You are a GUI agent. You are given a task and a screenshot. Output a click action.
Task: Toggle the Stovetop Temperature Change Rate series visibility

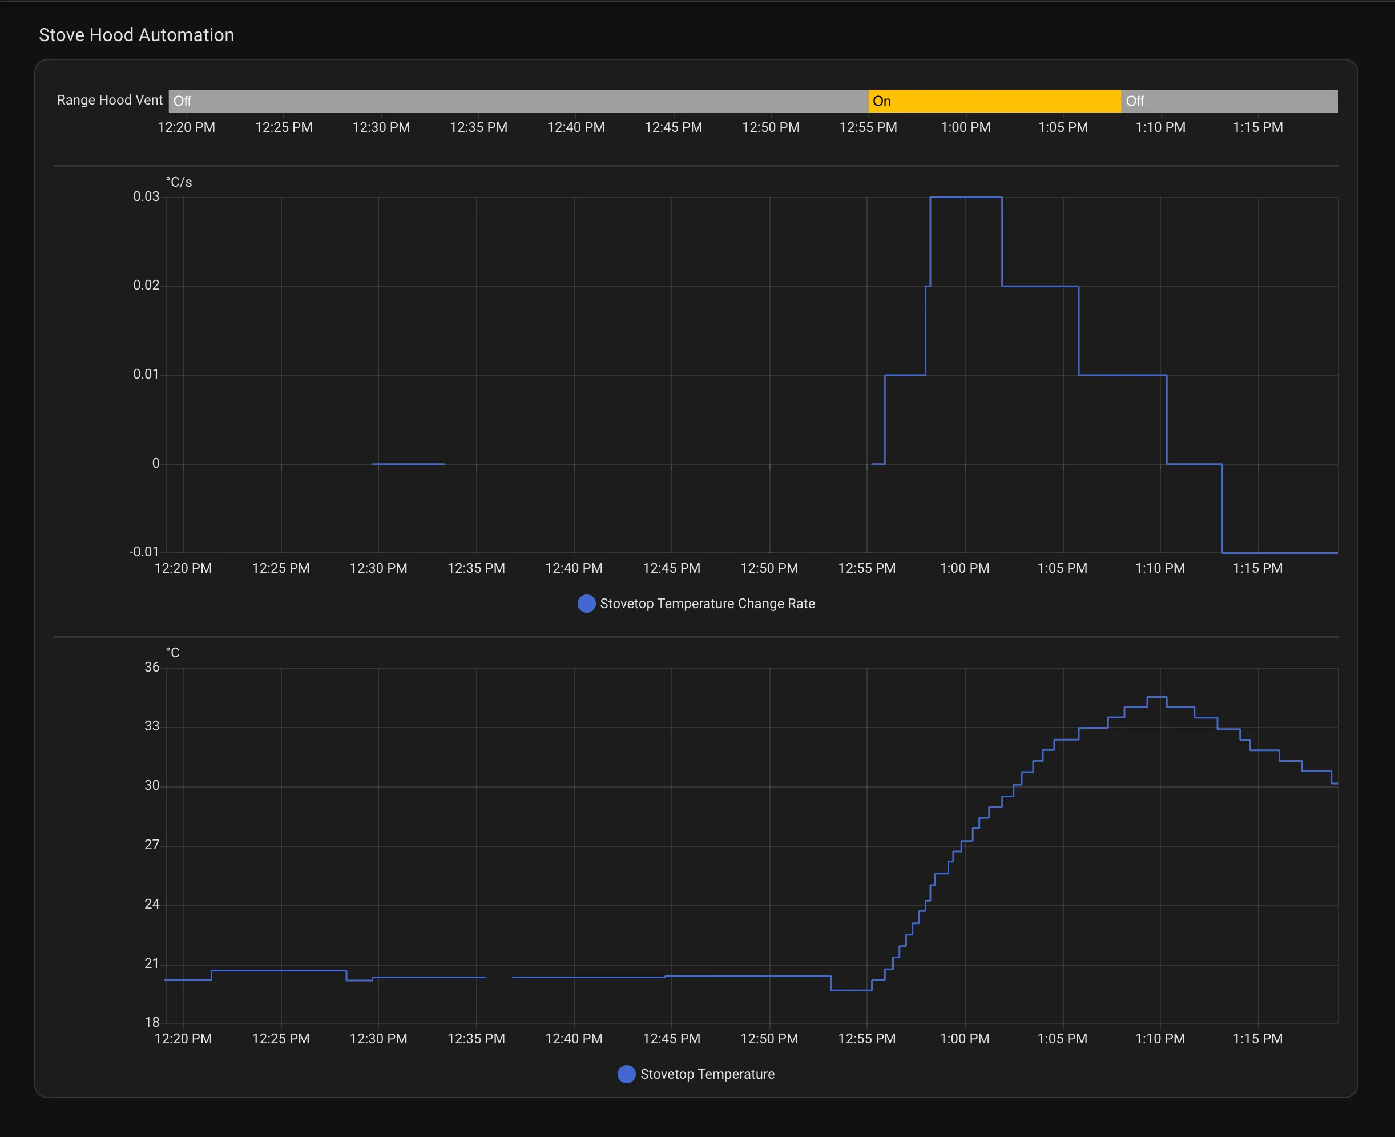pos(707,603)
